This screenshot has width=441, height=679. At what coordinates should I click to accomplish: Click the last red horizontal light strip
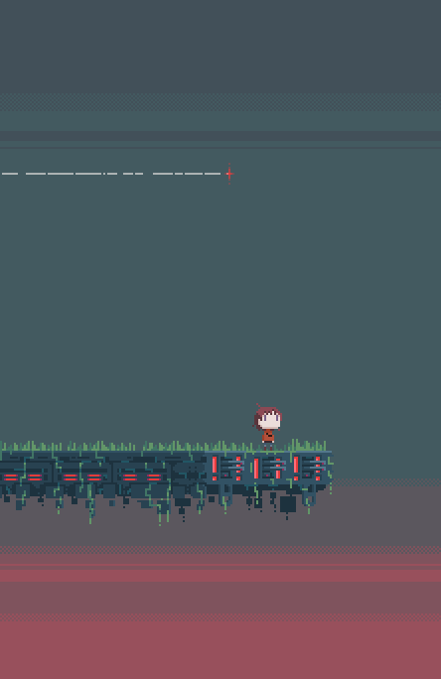coord(154,476)
